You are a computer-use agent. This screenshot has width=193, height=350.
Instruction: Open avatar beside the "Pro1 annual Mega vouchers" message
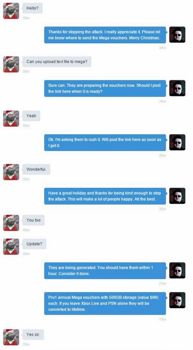(x=177, y=300)
